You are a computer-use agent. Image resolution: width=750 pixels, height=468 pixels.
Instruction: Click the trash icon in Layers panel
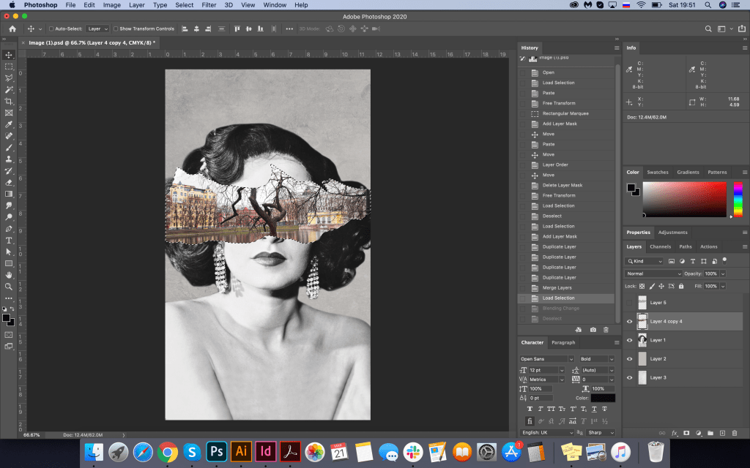pyautogui.click(x=735, y=433)
